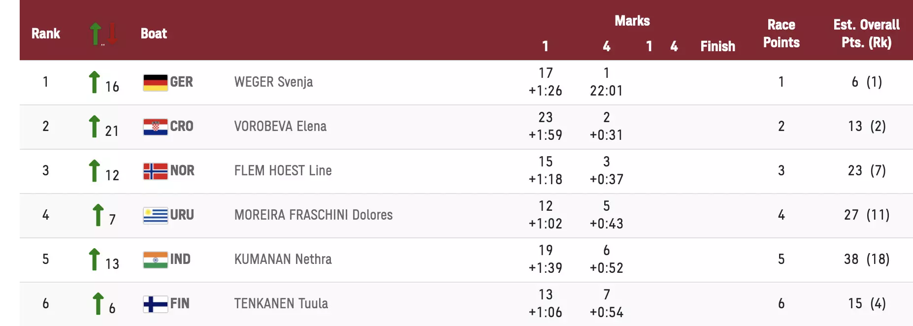Viewport: 913px width, 326px height.
Task: Click the India flag icon
Action: tap(155, 260)
